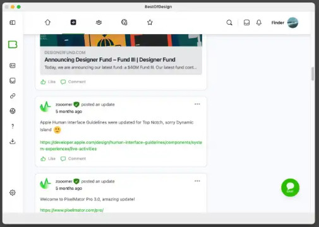Select the green sticky-note sidebar icon
The image size is (319, 227).
coord(13,45)
